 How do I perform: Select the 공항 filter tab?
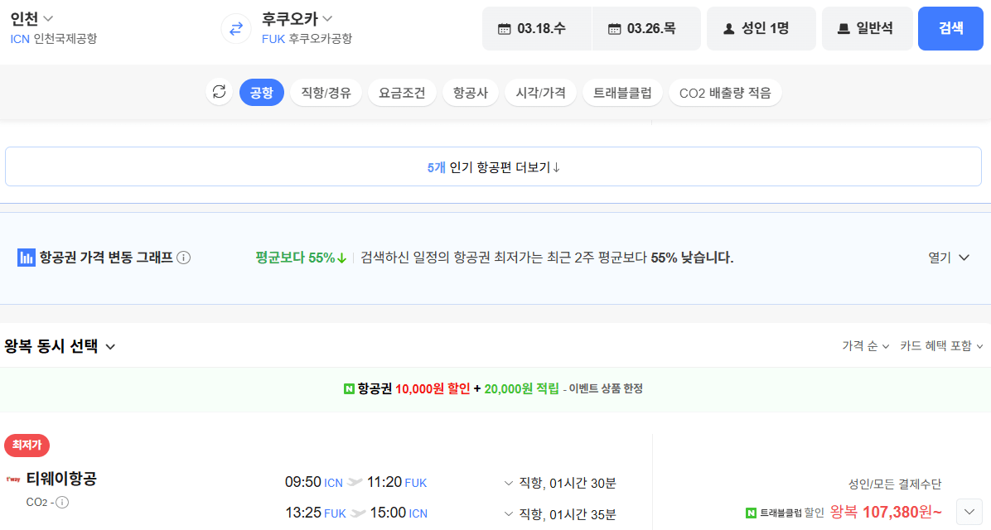click(261, 92)
